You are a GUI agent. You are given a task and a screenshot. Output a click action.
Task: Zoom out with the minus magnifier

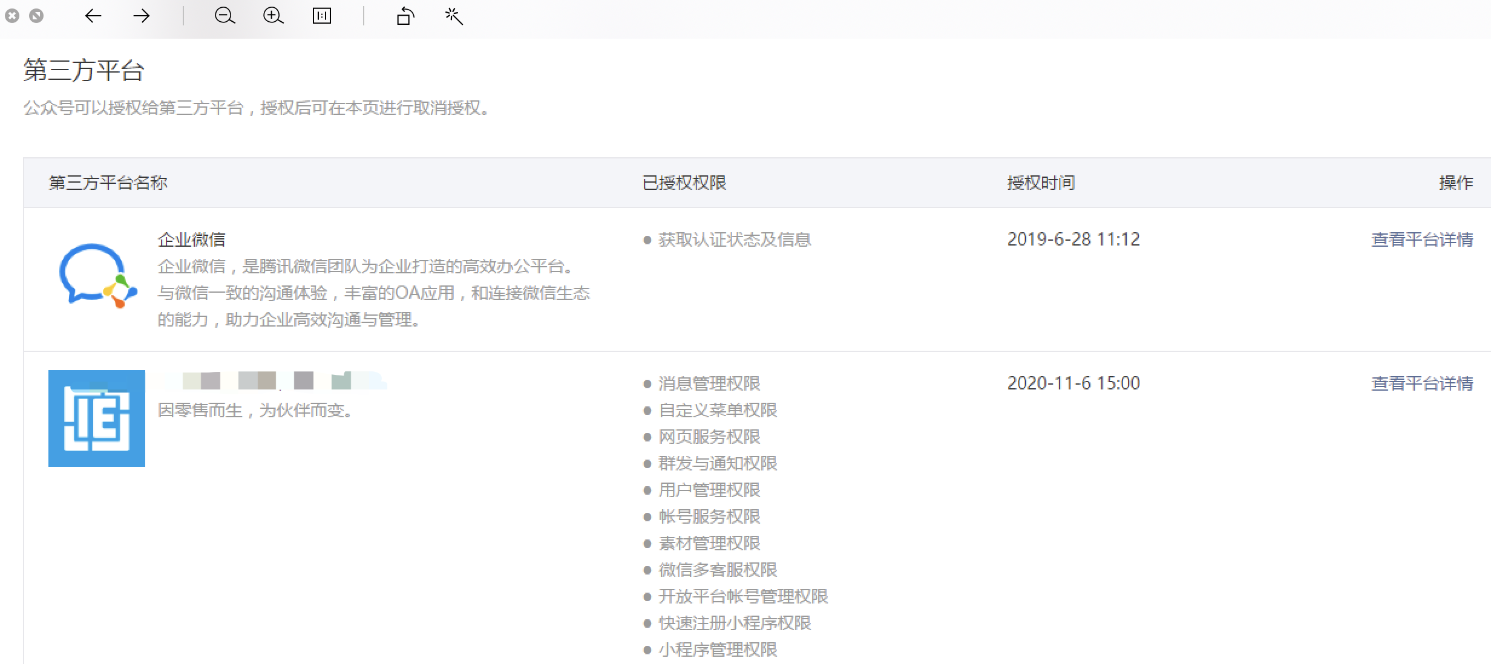point(224,16)
